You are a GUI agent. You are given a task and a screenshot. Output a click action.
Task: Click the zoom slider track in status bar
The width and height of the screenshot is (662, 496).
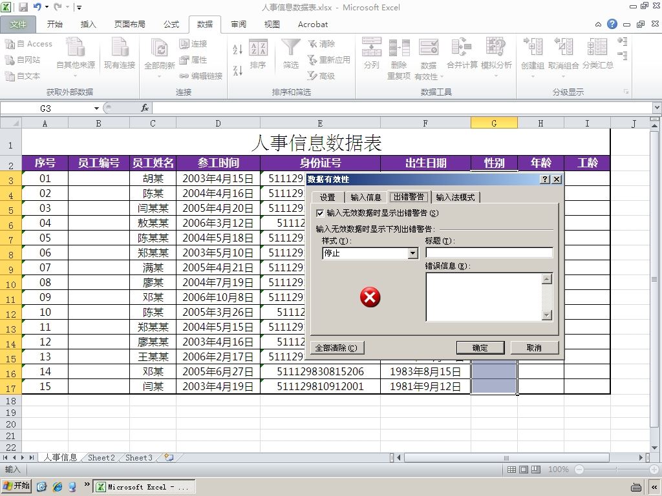tap(616, 470)
